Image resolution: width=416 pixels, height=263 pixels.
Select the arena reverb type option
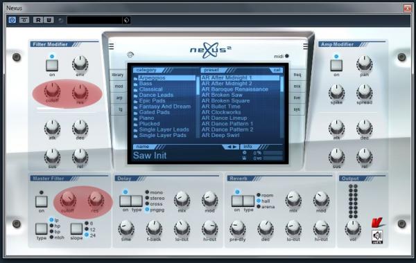click(259, 206)
